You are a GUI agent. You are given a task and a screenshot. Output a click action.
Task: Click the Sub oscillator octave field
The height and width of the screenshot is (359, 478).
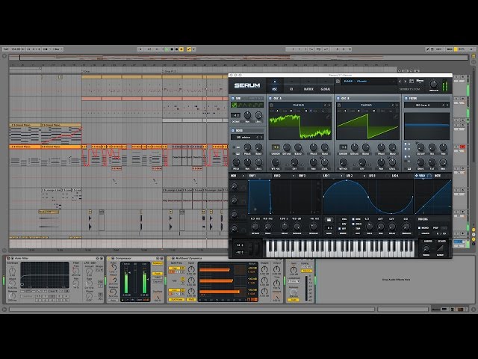pyautogui.click(x=236, y=115)
